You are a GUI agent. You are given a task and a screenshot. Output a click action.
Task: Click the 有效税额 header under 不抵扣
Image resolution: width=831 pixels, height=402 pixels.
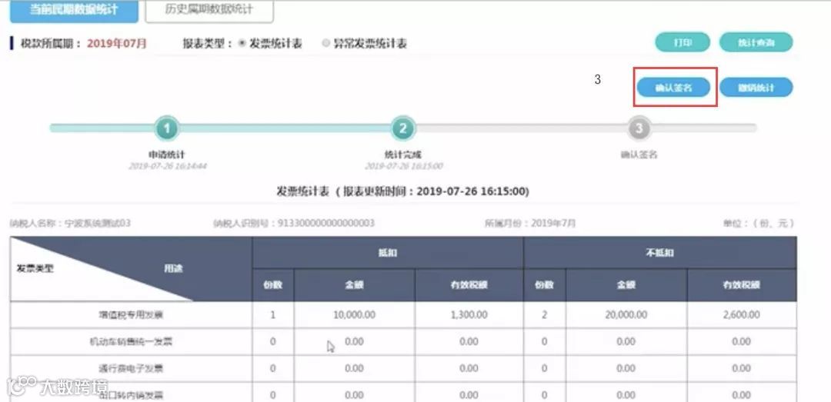pos(742,285)
